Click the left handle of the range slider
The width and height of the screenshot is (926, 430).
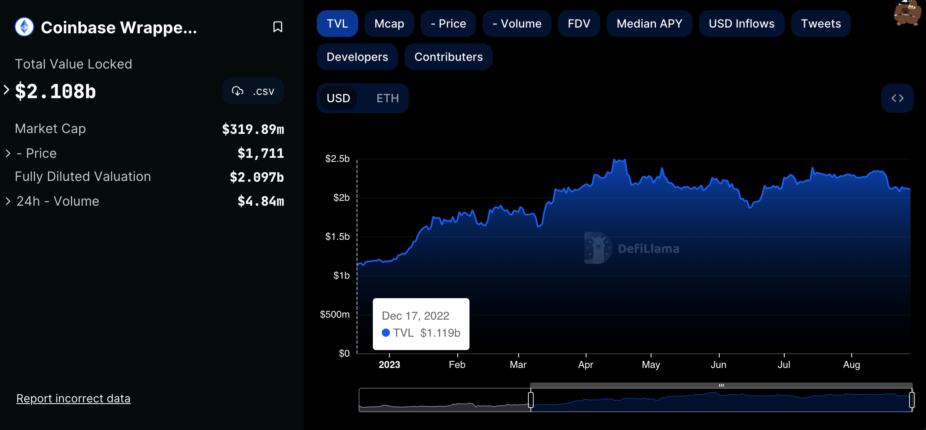[x=531, y=400]
